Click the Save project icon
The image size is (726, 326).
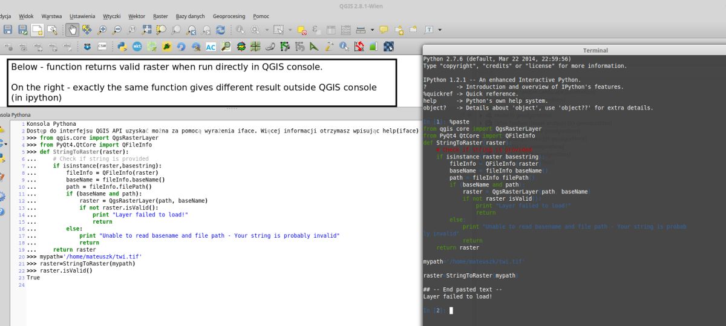pyautogui.click(x=7, y=29)
